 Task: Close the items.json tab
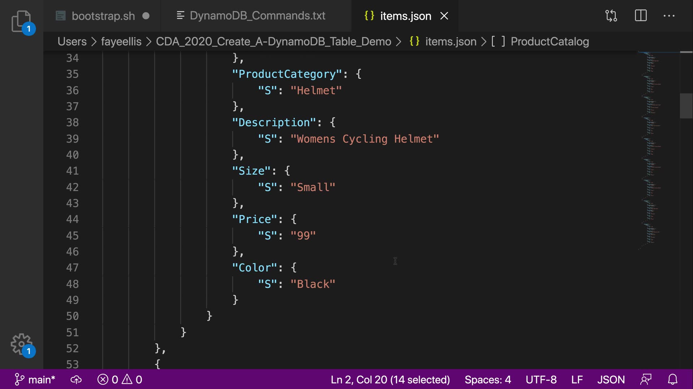pos(444,16)
